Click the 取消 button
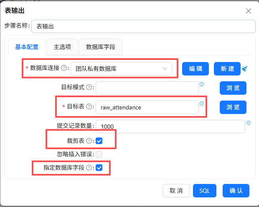The image size is (259, 207). [176, 191]
